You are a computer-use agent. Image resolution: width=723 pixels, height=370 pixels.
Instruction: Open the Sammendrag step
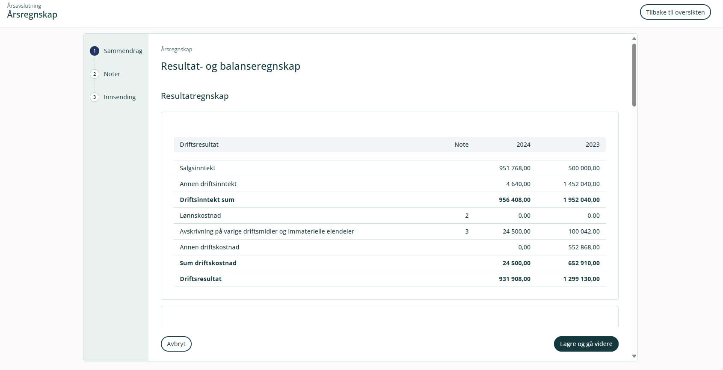pos(123,51)
